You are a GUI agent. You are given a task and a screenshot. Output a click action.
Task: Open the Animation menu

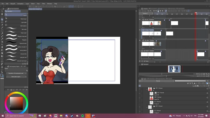20,4
